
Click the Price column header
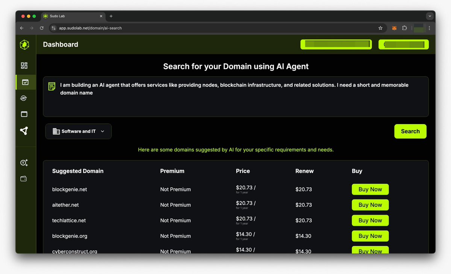tap(243, 171)
